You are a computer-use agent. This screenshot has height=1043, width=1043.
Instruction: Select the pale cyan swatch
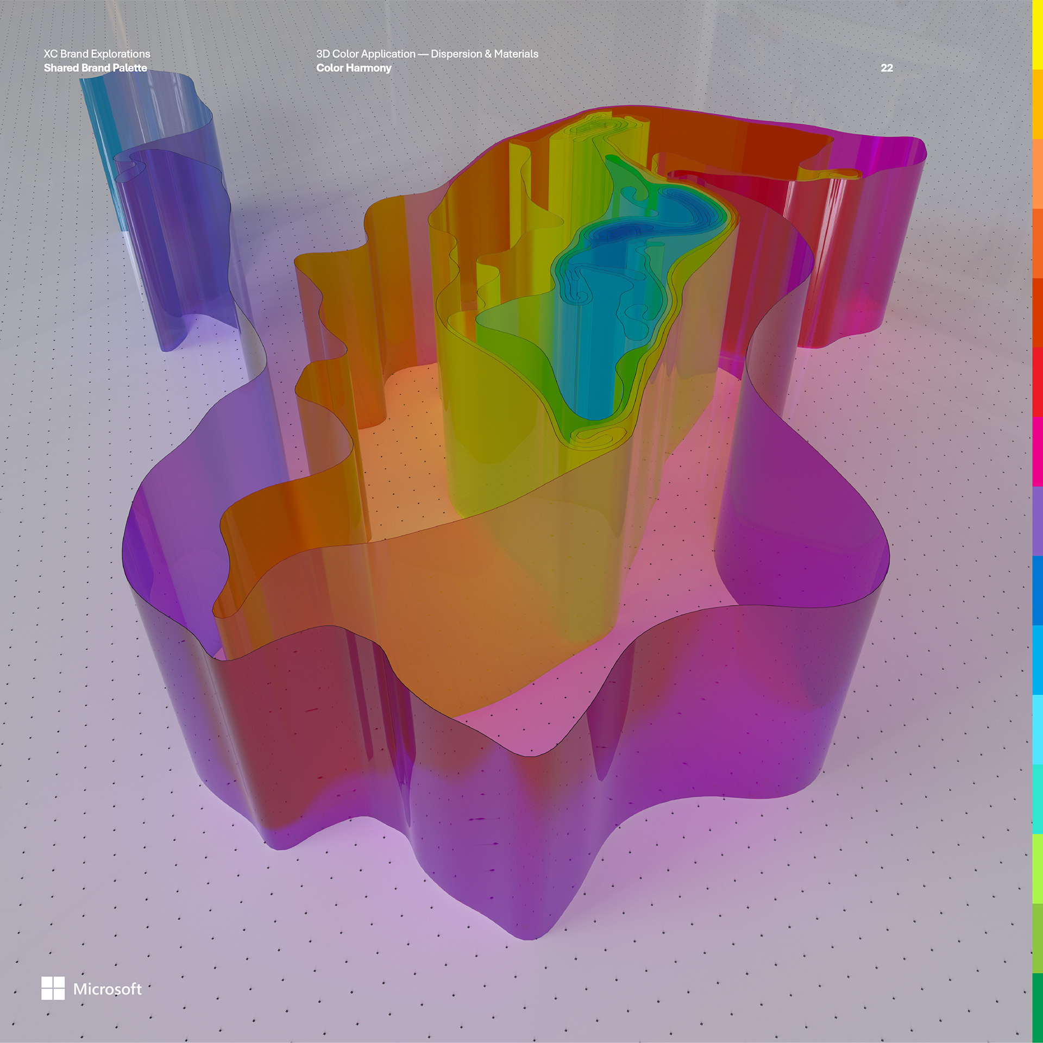(1037, 730)
